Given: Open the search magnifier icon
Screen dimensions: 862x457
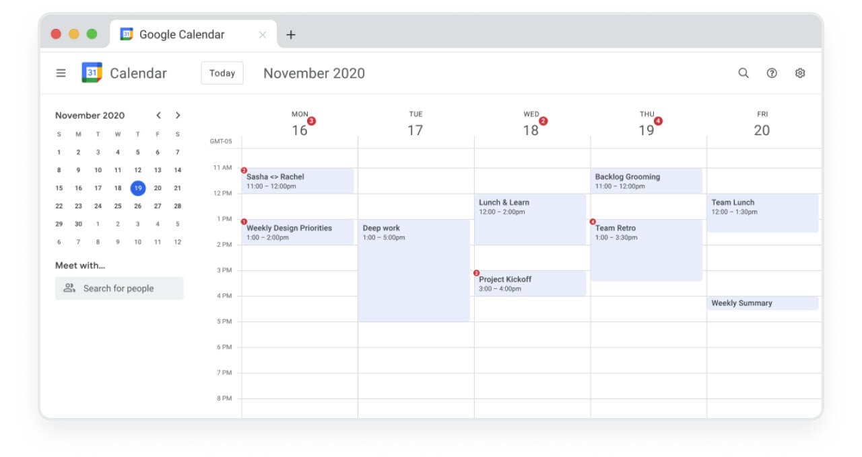Looking at the screenshot, I should pos(743,73).
